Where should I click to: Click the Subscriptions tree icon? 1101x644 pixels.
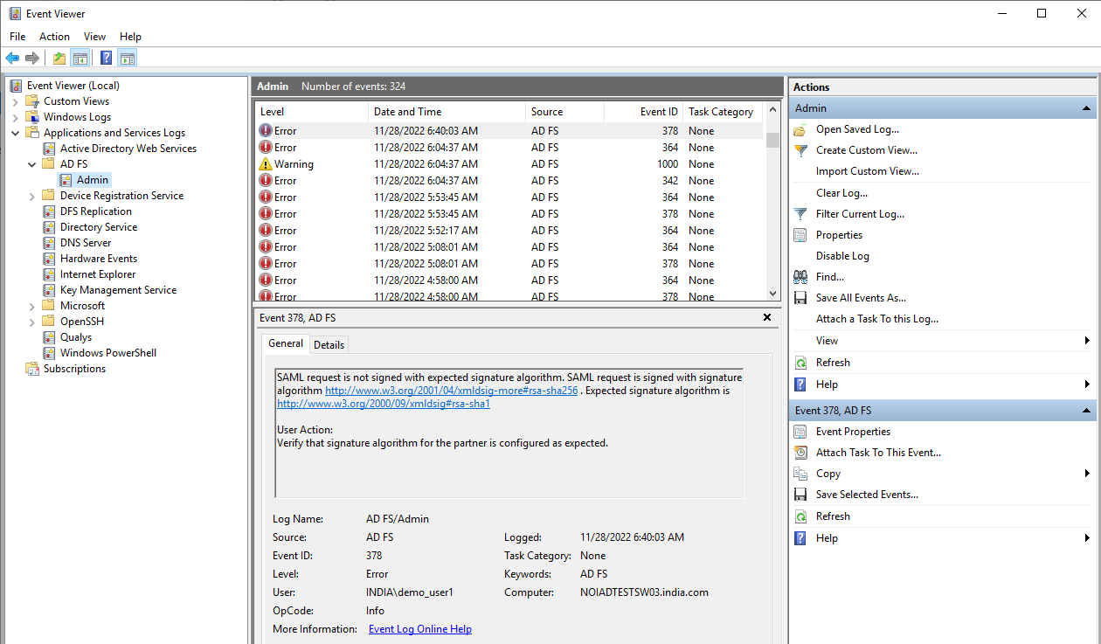[32, 369]
